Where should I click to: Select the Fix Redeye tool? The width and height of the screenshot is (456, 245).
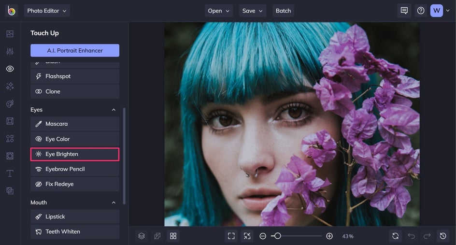[x=75, y=184]
